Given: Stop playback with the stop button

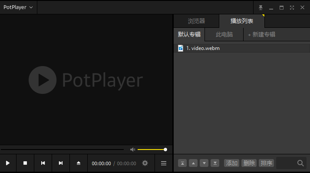Looking at the screenshot, I should point(25,163).
